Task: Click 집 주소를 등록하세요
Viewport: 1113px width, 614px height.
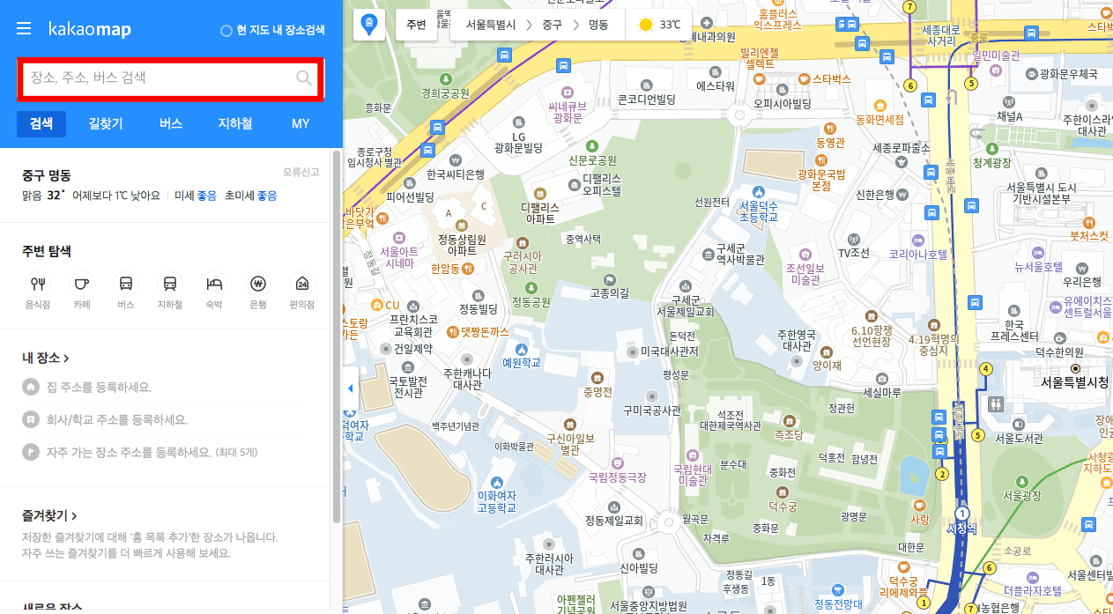Action: 99,387
